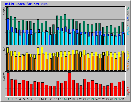The image size is (131, 102).
Task: Select day 31 on the x-axis
Action: tap(123, 99)
